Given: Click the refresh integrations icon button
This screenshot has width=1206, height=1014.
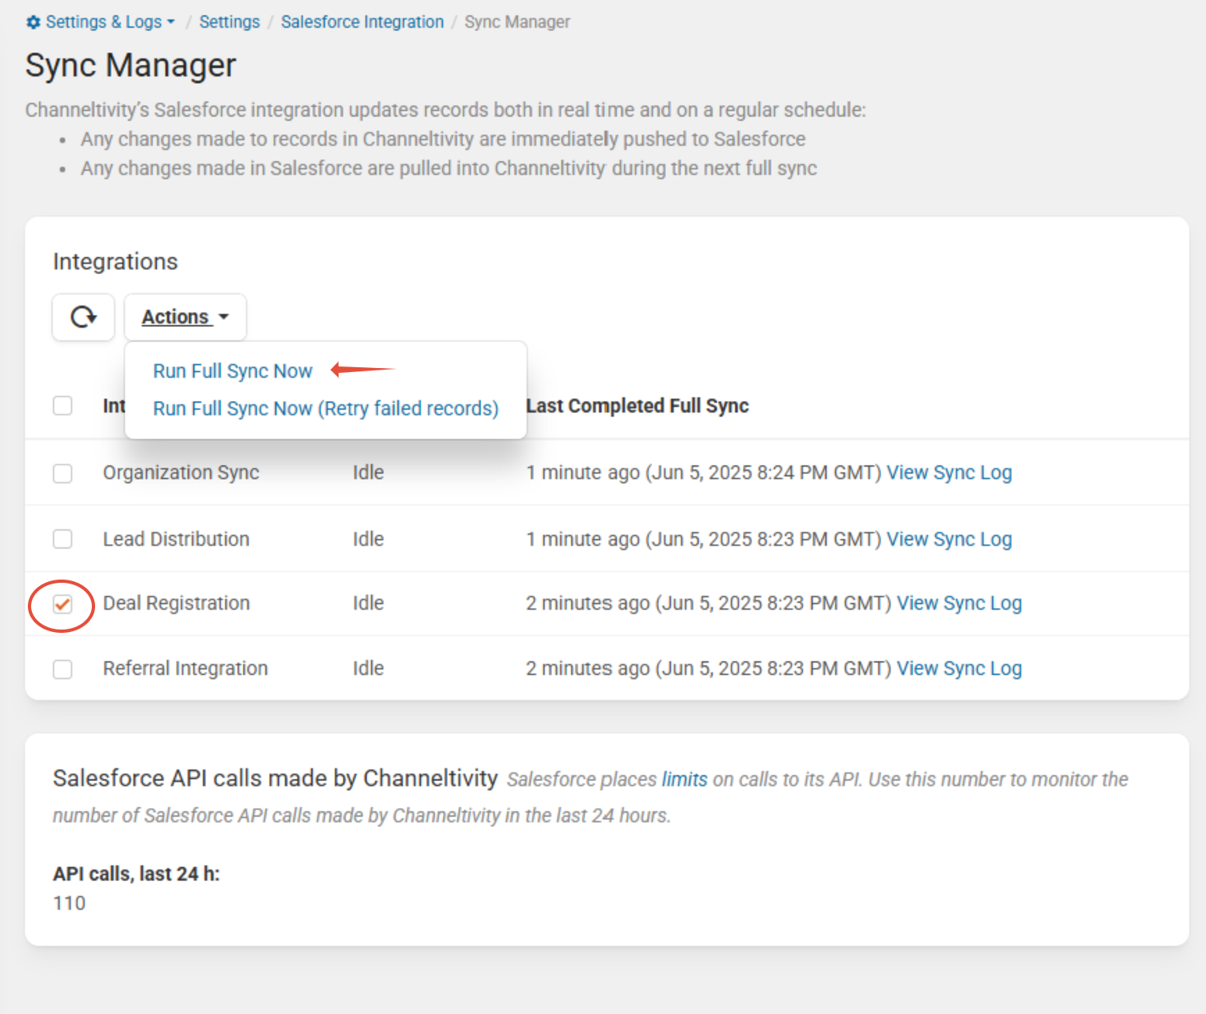Looking at the screenshot, I should click(83, 316).
